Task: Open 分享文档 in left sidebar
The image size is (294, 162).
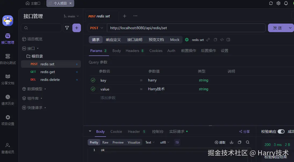Action: [x=8, y=80]
